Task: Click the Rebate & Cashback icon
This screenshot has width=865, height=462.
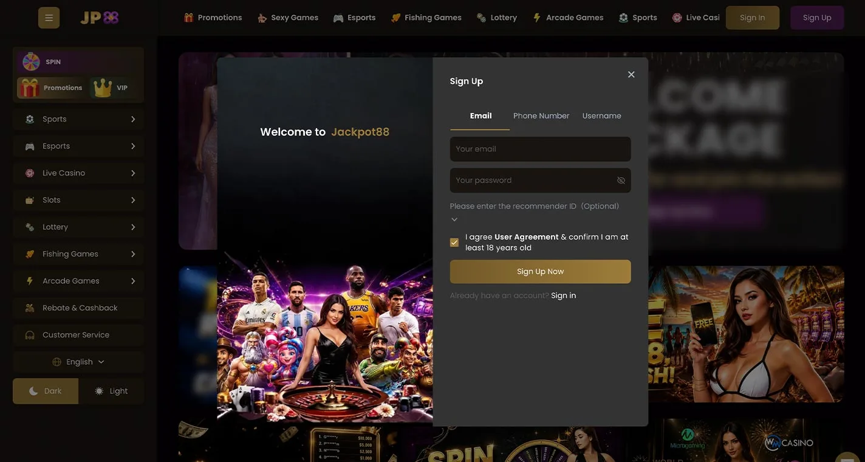Action: point(30,308)
